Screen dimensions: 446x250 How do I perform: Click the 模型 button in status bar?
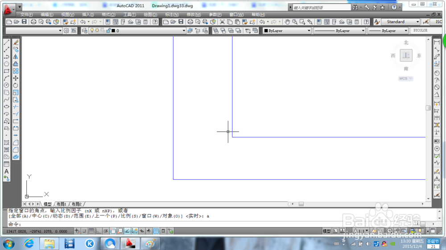coord(326,231)
